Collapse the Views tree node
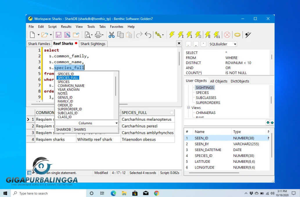This screenshot has width=300, height=197. (188, 108)
